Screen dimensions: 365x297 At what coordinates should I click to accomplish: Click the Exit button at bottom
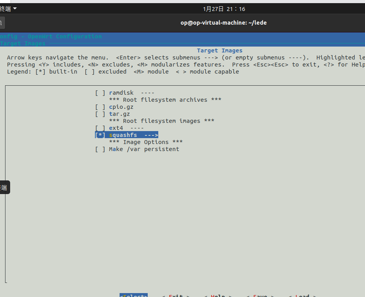(176, 295)
